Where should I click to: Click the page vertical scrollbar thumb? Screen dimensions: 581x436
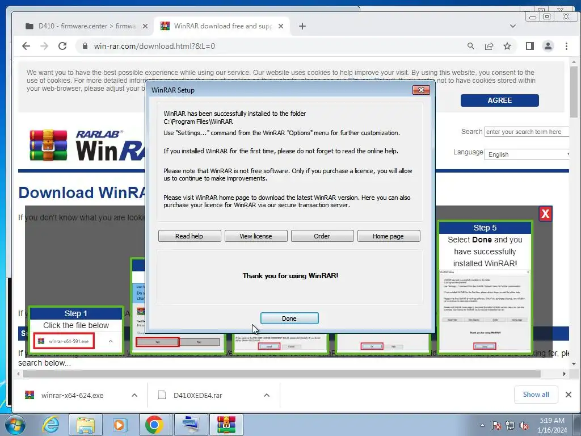[574, 92]
